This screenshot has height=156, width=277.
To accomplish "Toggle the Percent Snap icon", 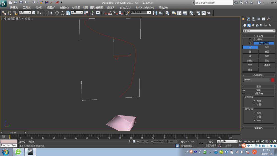I will pyautogui.click(x=115, y=13).
